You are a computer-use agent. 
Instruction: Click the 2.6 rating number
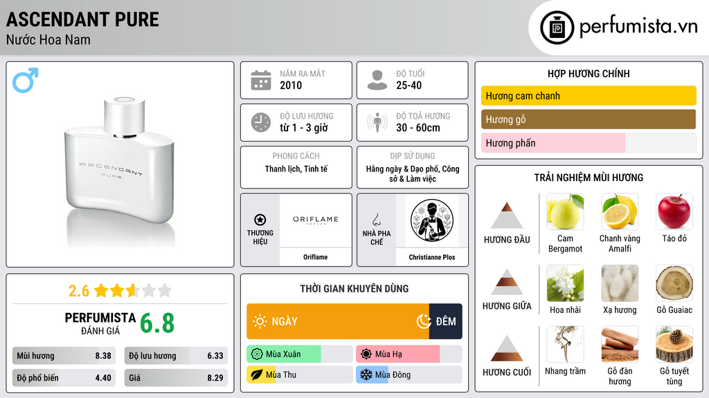point(79,291)
